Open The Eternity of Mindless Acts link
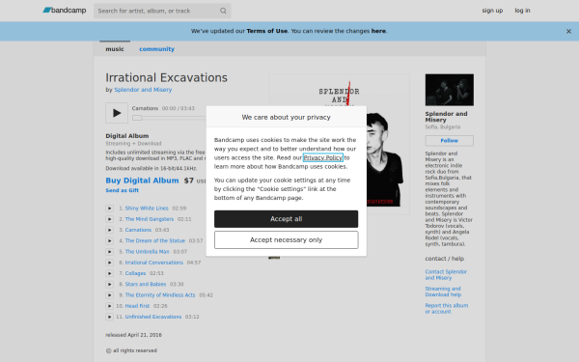 (x=160, y=295)
